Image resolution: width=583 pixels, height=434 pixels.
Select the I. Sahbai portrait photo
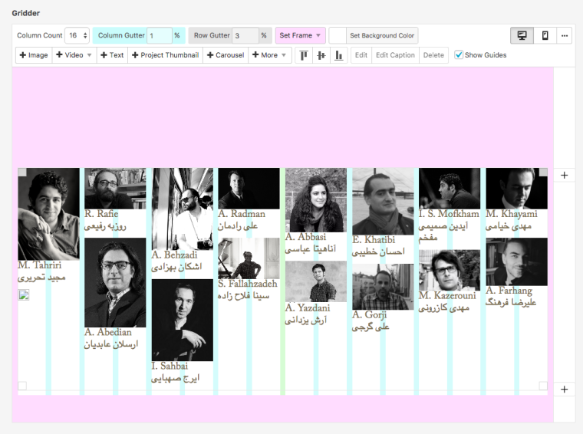[x=183, y=320]
